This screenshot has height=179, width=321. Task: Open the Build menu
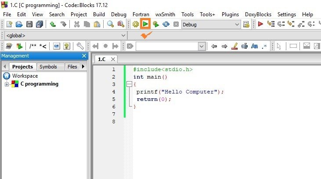point(99,14)
